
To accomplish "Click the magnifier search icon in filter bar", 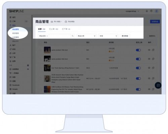I will 73,36.
